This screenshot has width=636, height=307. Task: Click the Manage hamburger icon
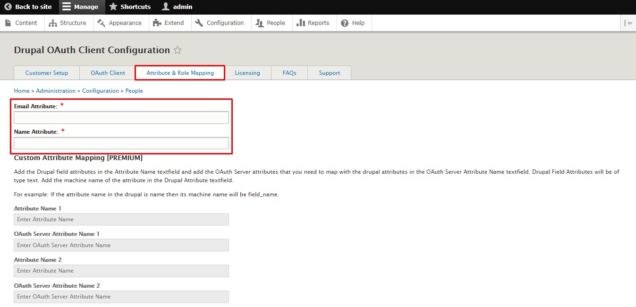67,7
